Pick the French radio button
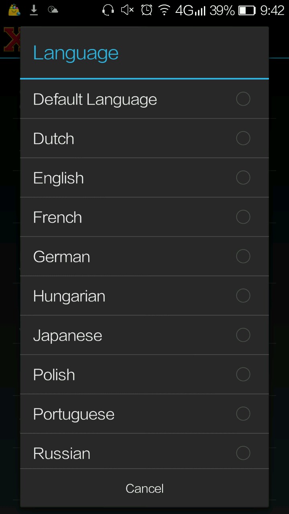289x514 pixels. [x=243, y=217]
